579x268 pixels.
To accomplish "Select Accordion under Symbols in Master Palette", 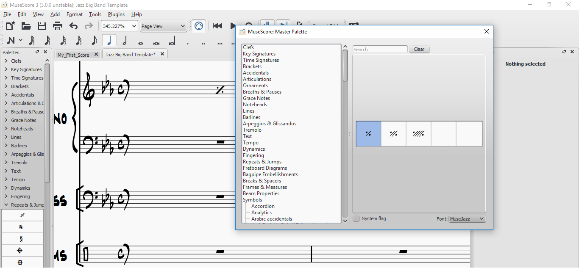I will click(263, 206).
